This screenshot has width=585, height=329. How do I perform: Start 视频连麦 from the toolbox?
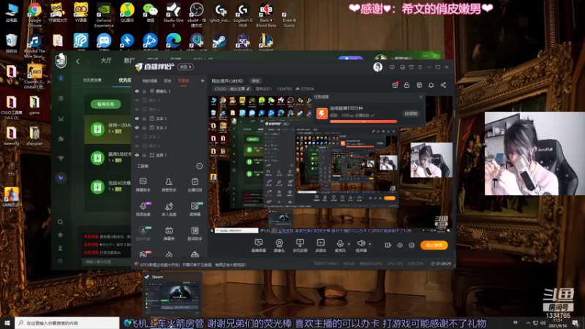143,209
